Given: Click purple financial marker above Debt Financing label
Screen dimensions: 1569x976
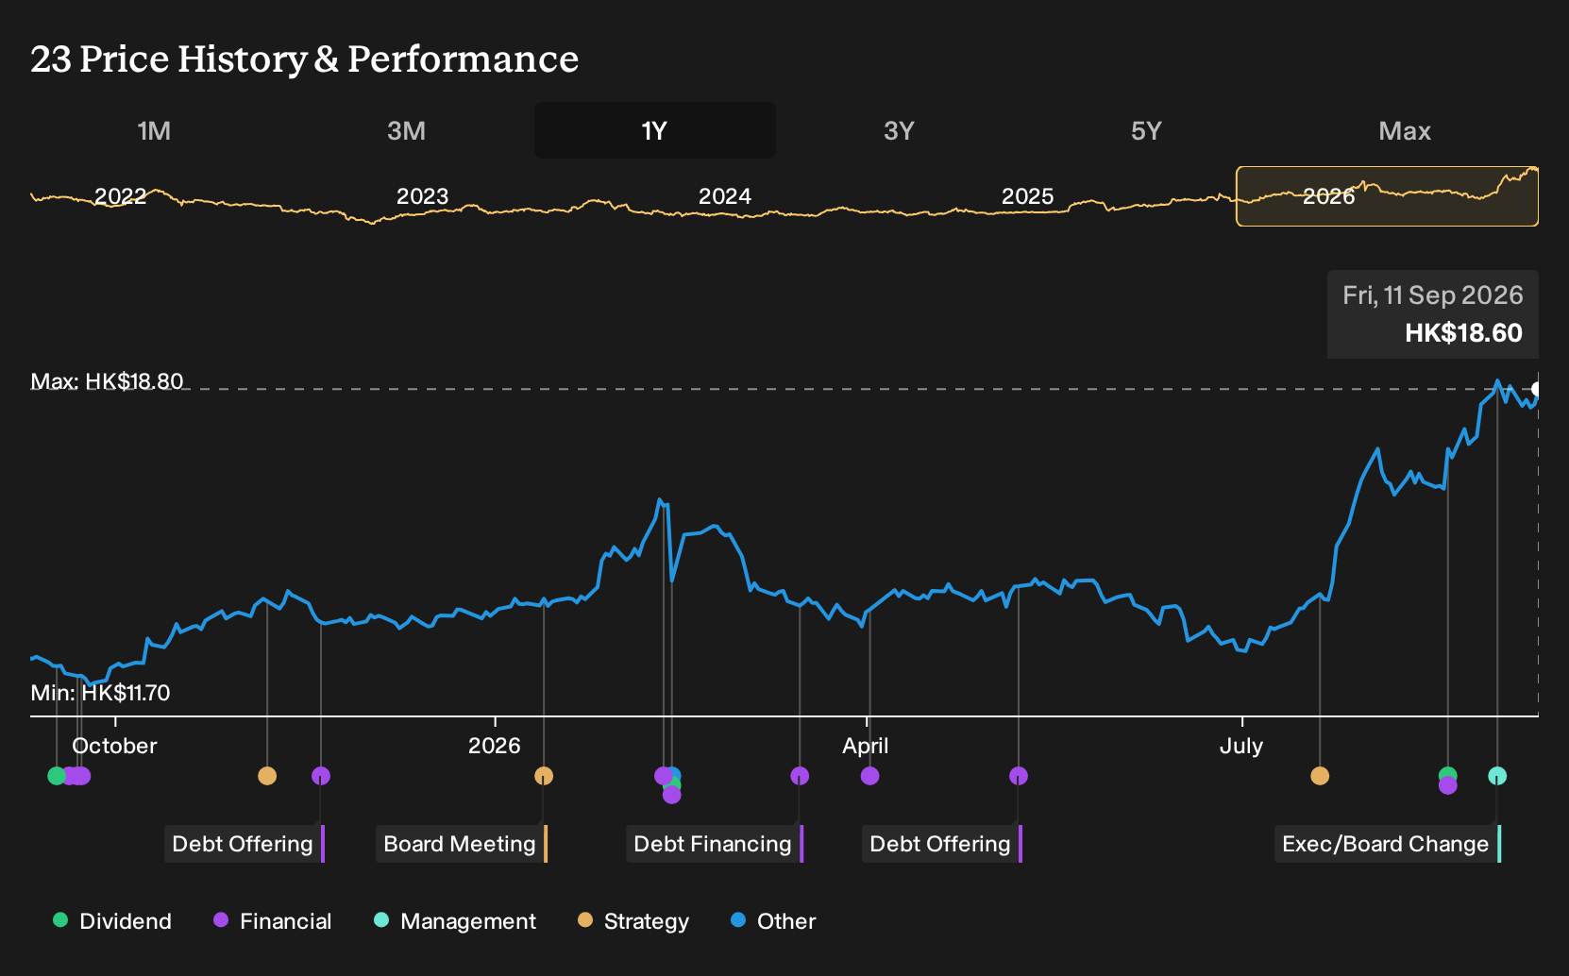Looking at the screenshot, I should tap(800, 776).
